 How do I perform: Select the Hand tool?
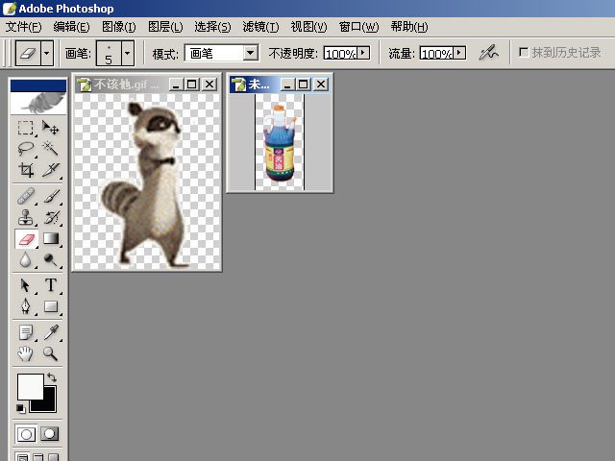(26, 353)
